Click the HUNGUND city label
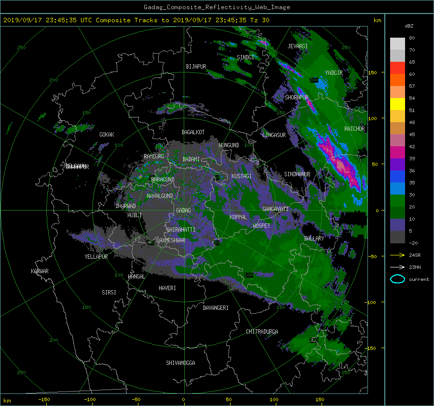Image resolution: width=434 pixels, height=406 pixels. tap(229, 145)
